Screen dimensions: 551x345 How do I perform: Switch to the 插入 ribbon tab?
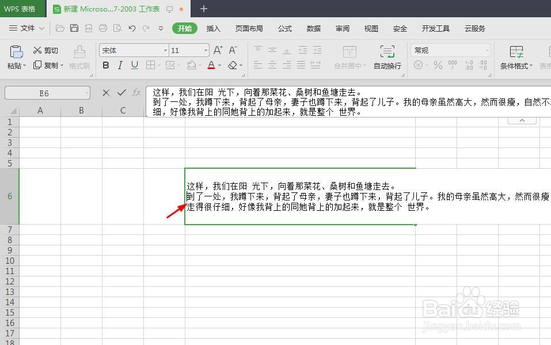pyautogui.click(x=214, y=28)
